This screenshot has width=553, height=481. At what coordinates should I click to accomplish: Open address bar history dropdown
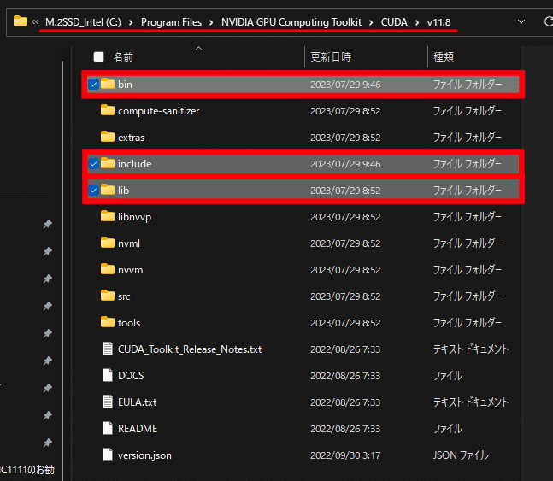pos(521,22)
